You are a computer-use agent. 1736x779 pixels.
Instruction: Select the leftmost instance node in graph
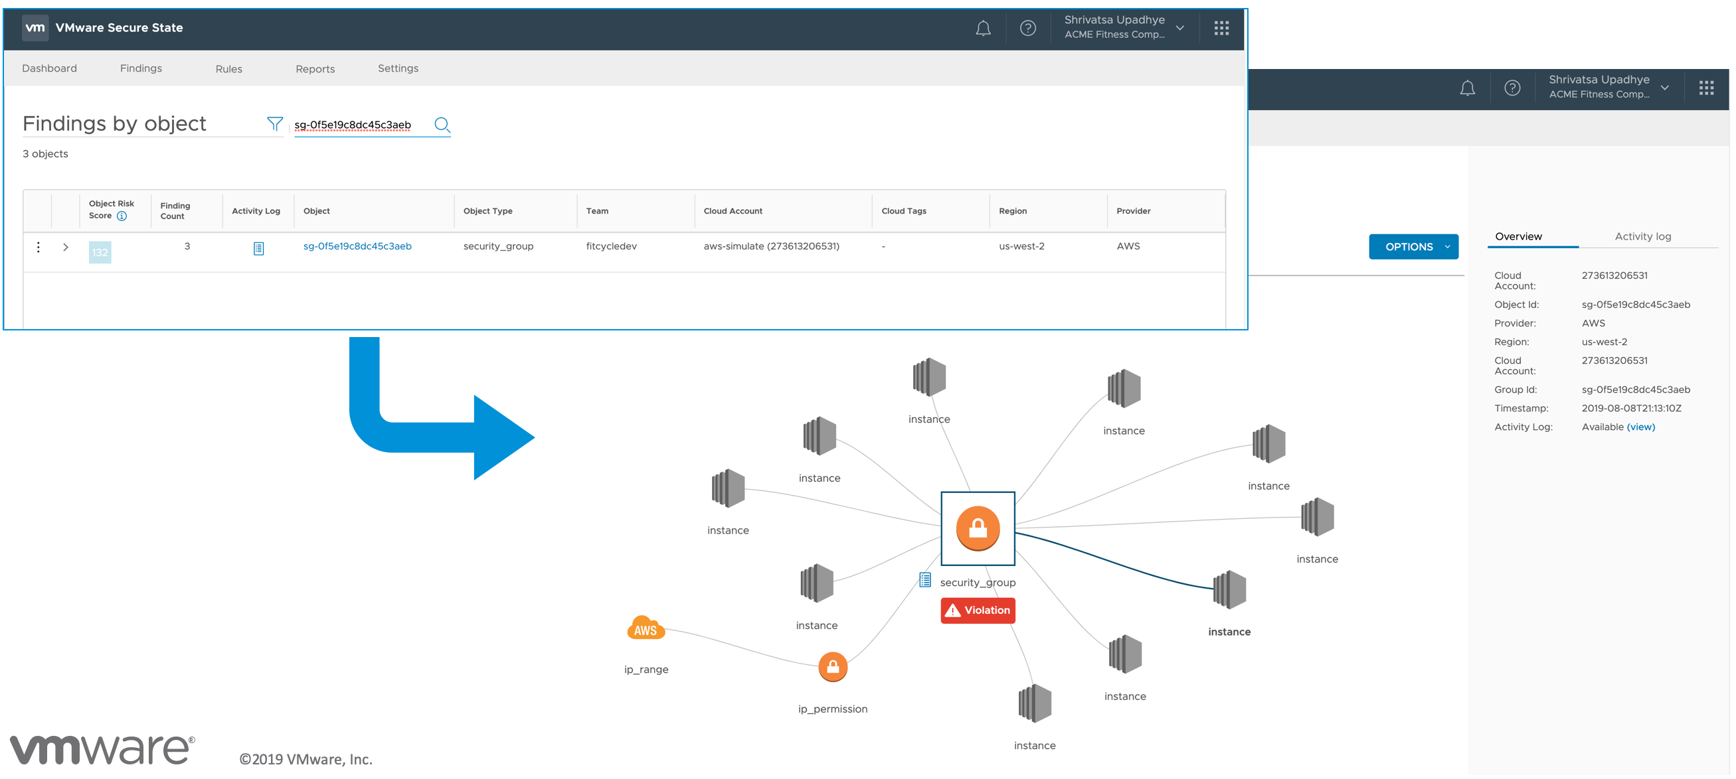[x=728, y=489]
